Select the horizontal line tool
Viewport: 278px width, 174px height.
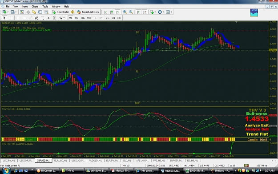click(x=24, y=18)
